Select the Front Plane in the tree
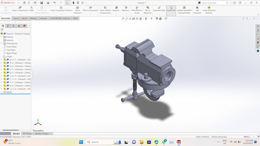This screenshot has width=260, height=146. [x=10, y=47]
